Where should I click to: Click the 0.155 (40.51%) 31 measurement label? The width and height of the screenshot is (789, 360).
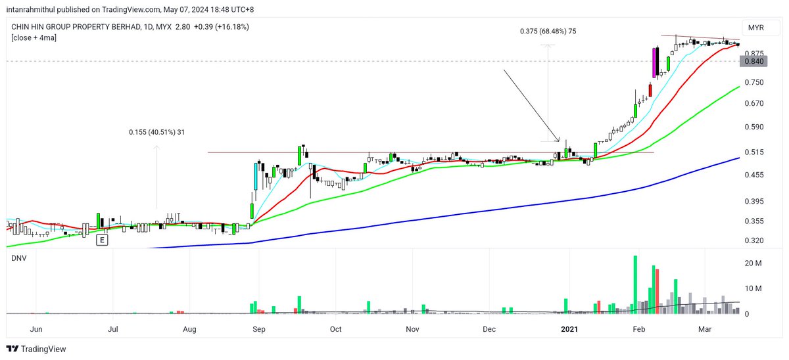click(x=156, y=132)
